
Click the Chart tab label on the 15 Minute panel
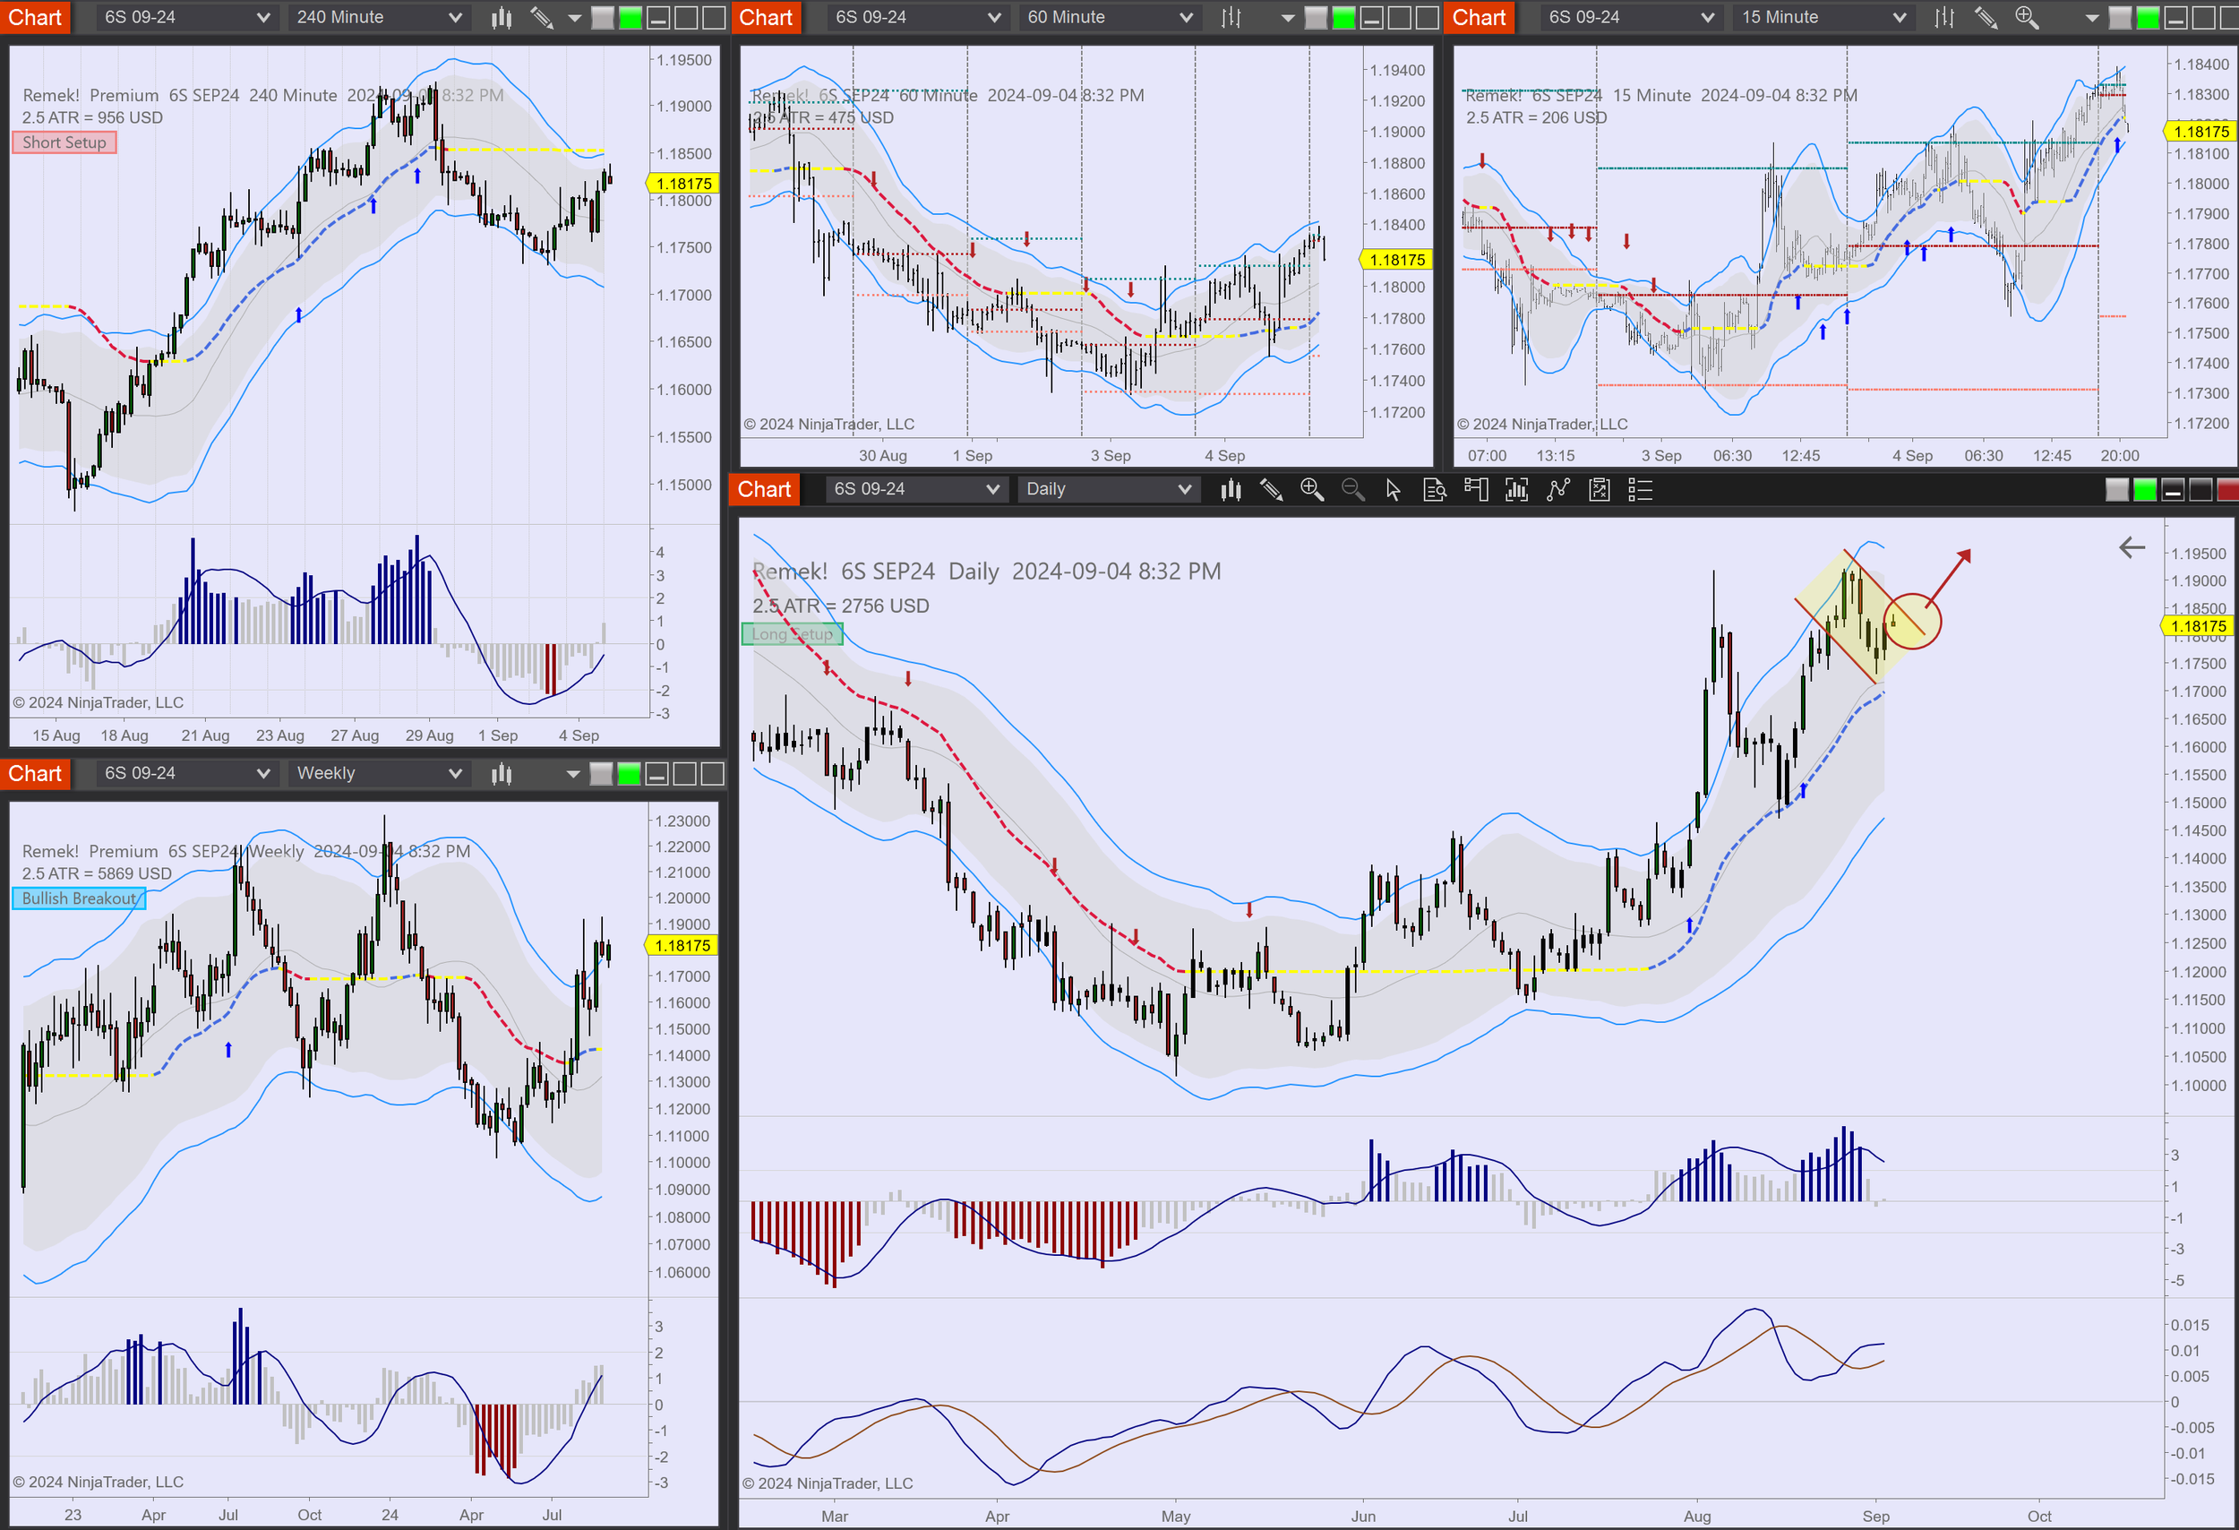coord(1479,17)
